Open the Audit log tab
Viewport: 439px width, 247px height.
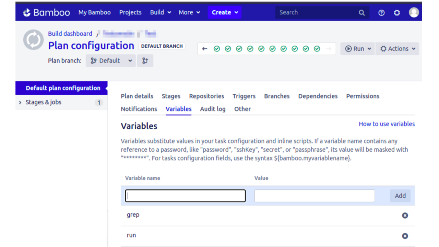213,109
